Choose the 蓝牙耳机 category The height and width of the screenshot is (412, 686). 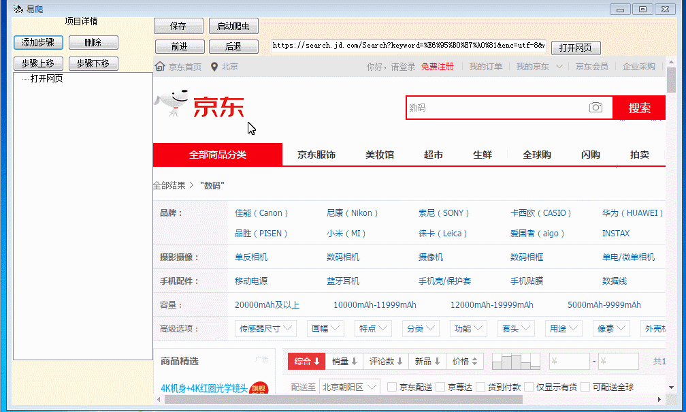click(343, 281)
